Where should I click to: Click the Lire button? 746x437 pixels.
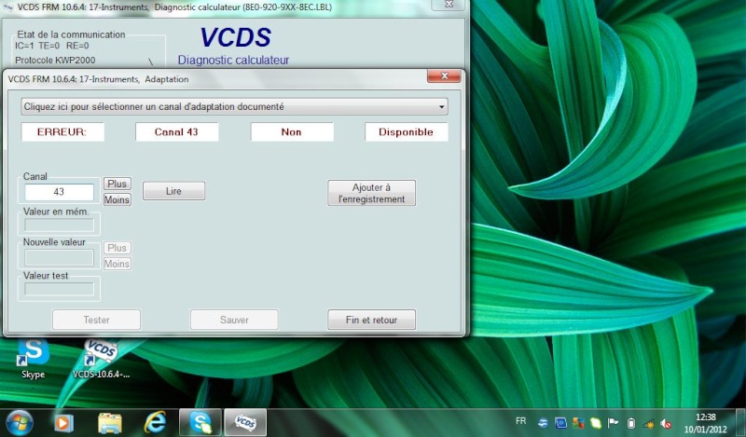click(x=173, y=191)
